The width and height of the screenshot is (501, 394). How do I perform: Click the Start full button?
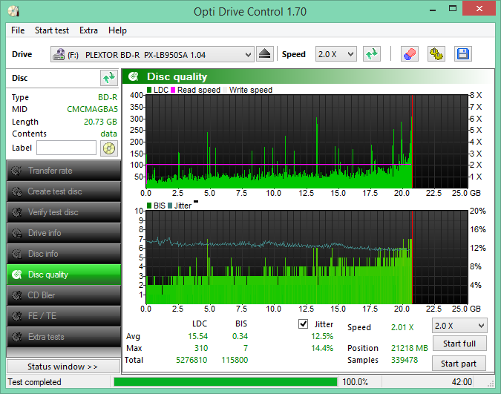coord(459,344)
